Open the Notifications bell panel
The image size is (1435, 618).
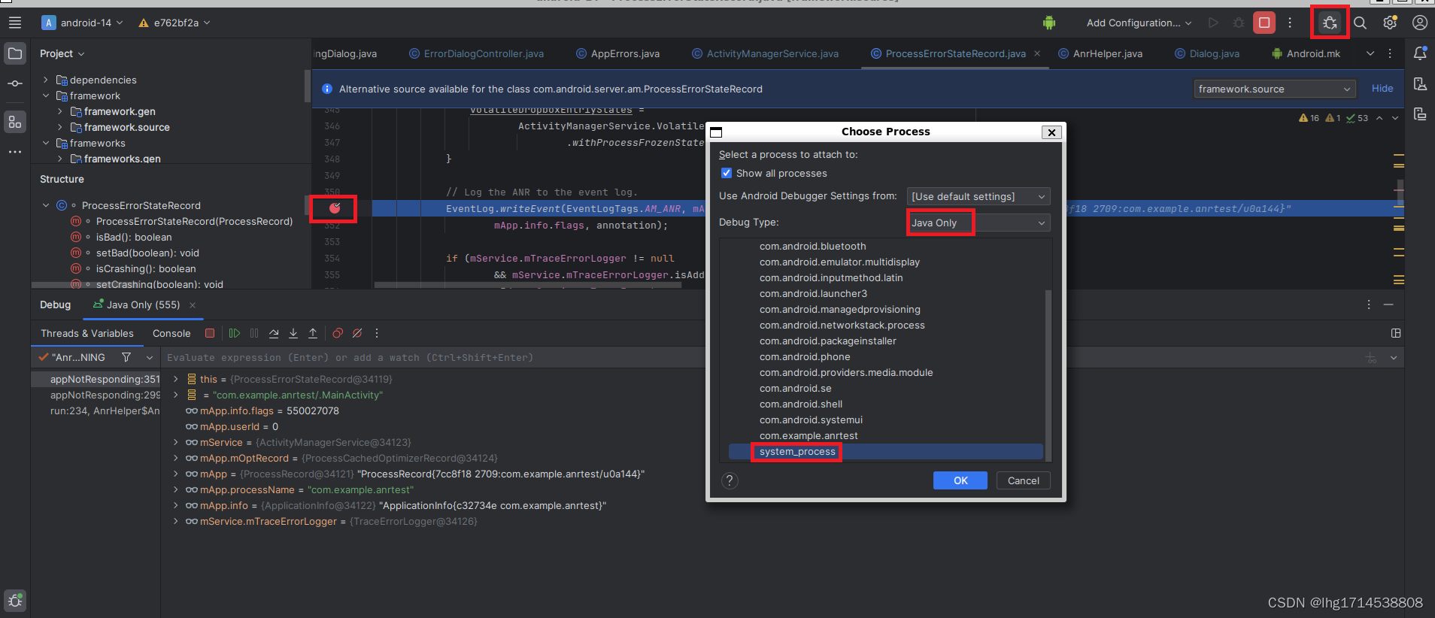(1420, 53)
